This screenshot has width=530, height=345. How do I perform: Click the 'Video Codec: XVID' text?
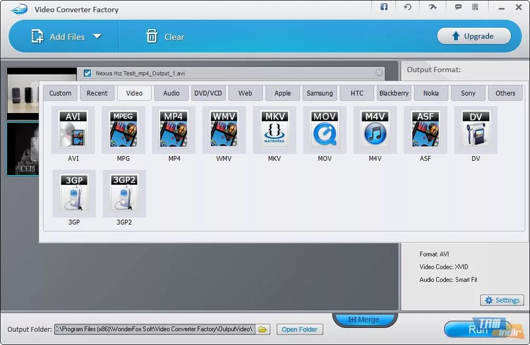pyautogui.click(x=444, y=267)
